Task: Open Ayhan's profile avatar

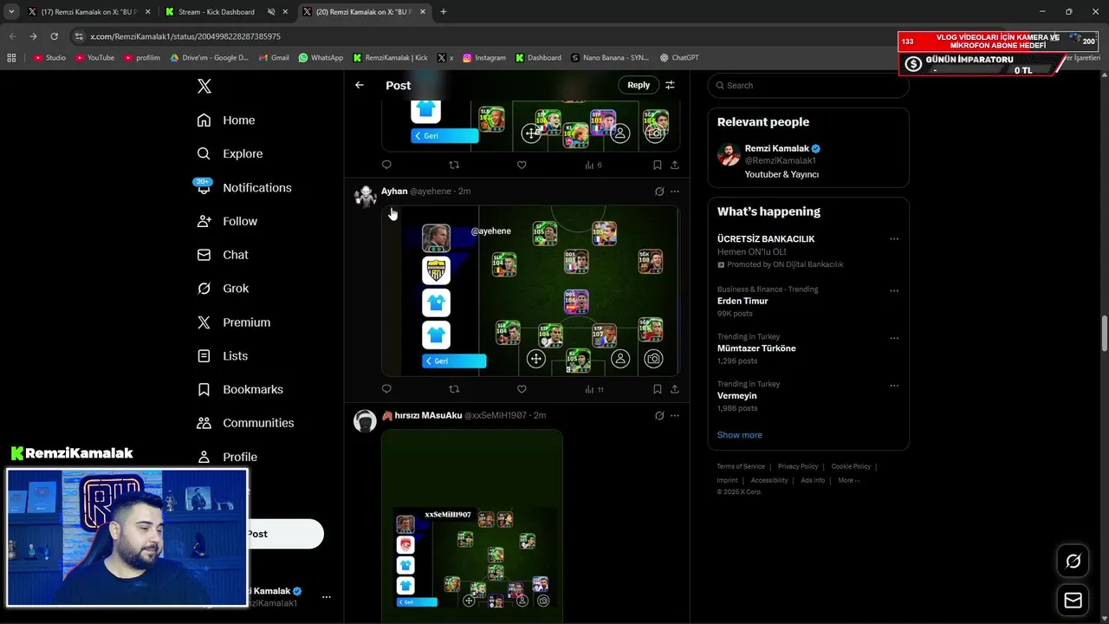Action: [365, 196]
